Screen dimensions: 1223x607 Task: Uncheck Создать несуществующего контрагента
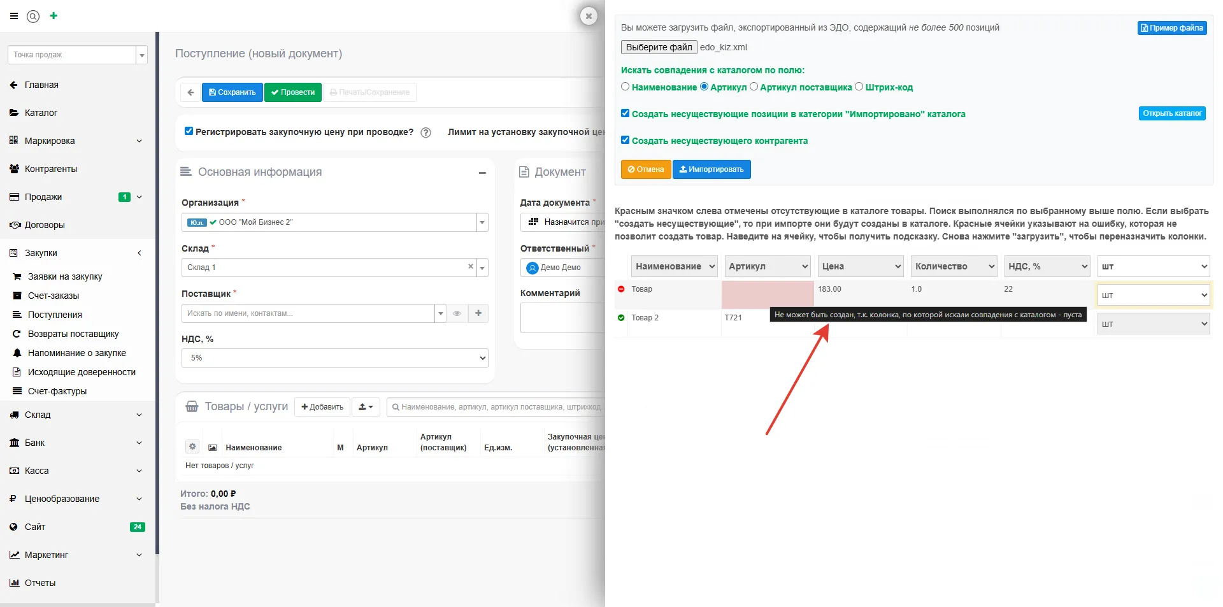tap(625, 140)
